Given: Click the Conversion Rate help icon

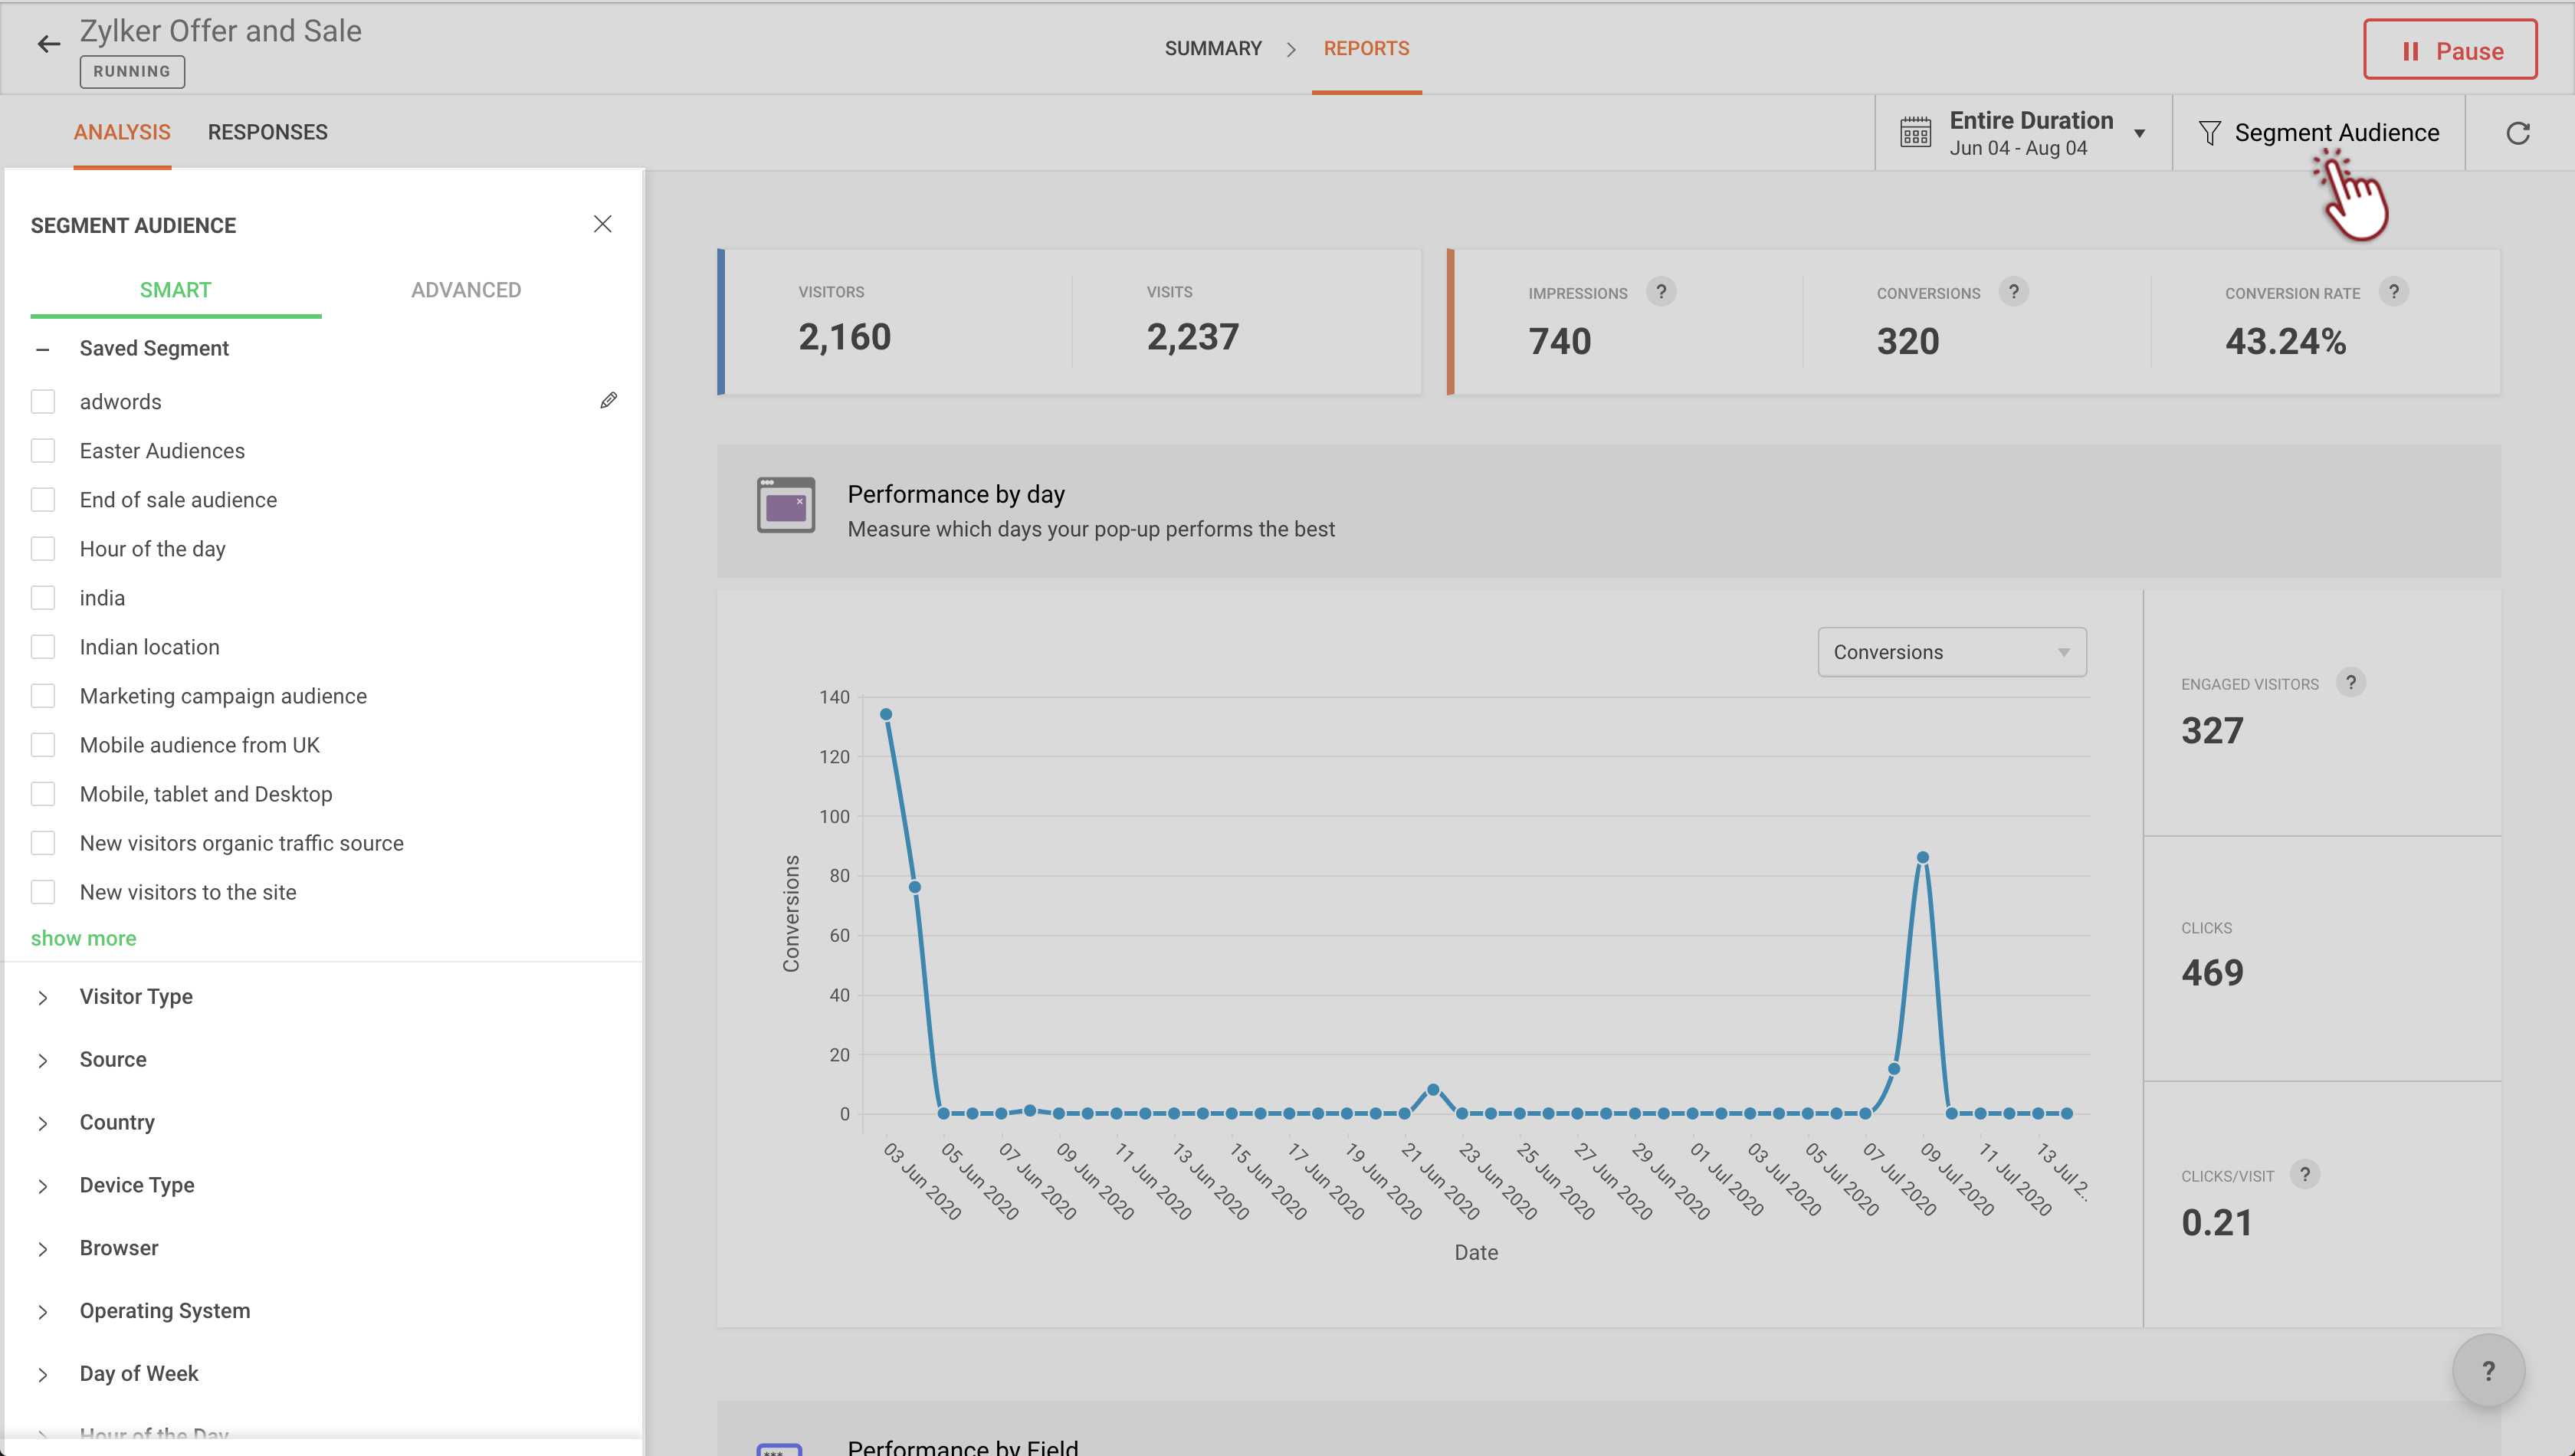Looking at the screenshot, I should (2393, 292).
